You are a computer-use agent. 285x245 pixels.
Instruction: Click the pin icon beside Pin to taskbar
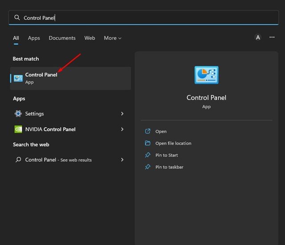click(147, 167)
